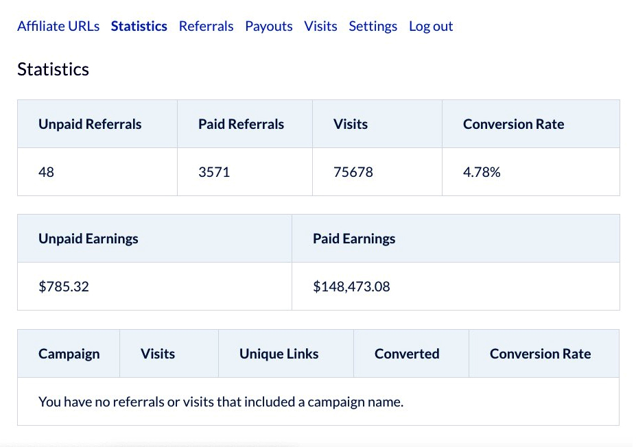Open the Affiliate URLs tab

click(58, 26)
